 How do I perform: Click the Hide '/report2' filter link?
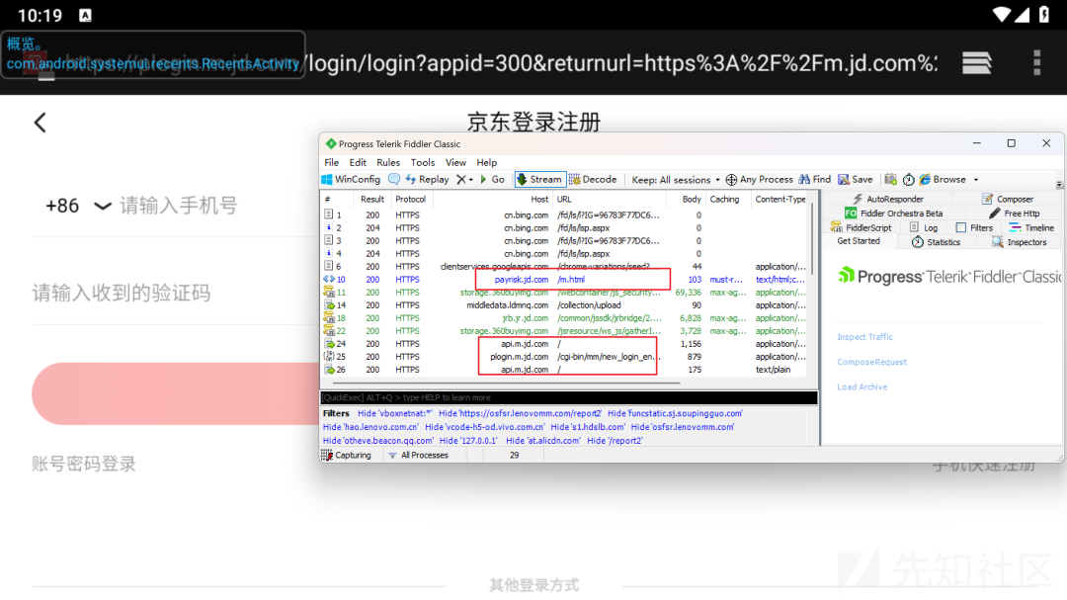tap(615, 441)
